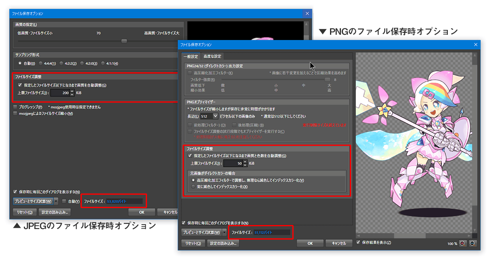Click 設定の読み込み button in PNG dialog
The height and width of the screenshot is (265, 494).
[223, 243]
